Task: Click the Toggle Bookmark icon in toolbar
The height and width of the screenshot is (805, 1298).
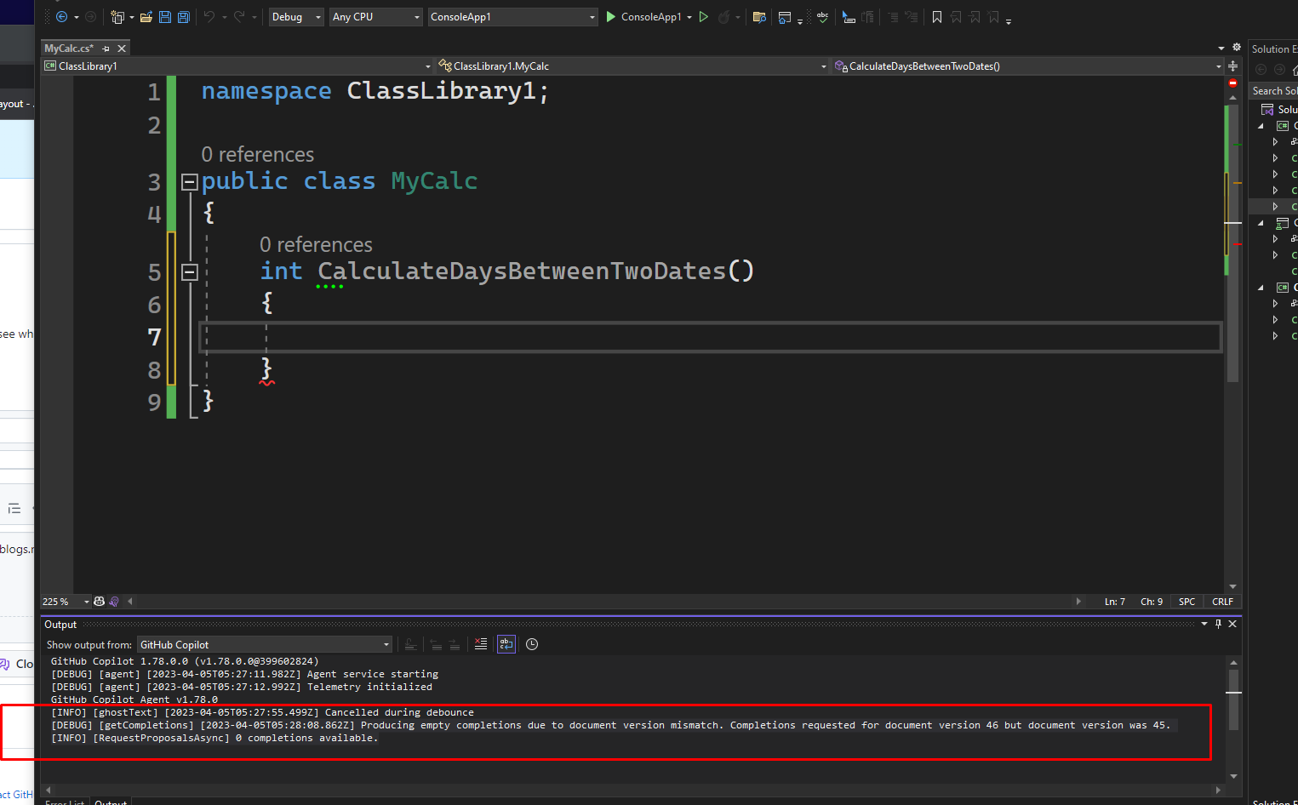Action: point(937,17)
